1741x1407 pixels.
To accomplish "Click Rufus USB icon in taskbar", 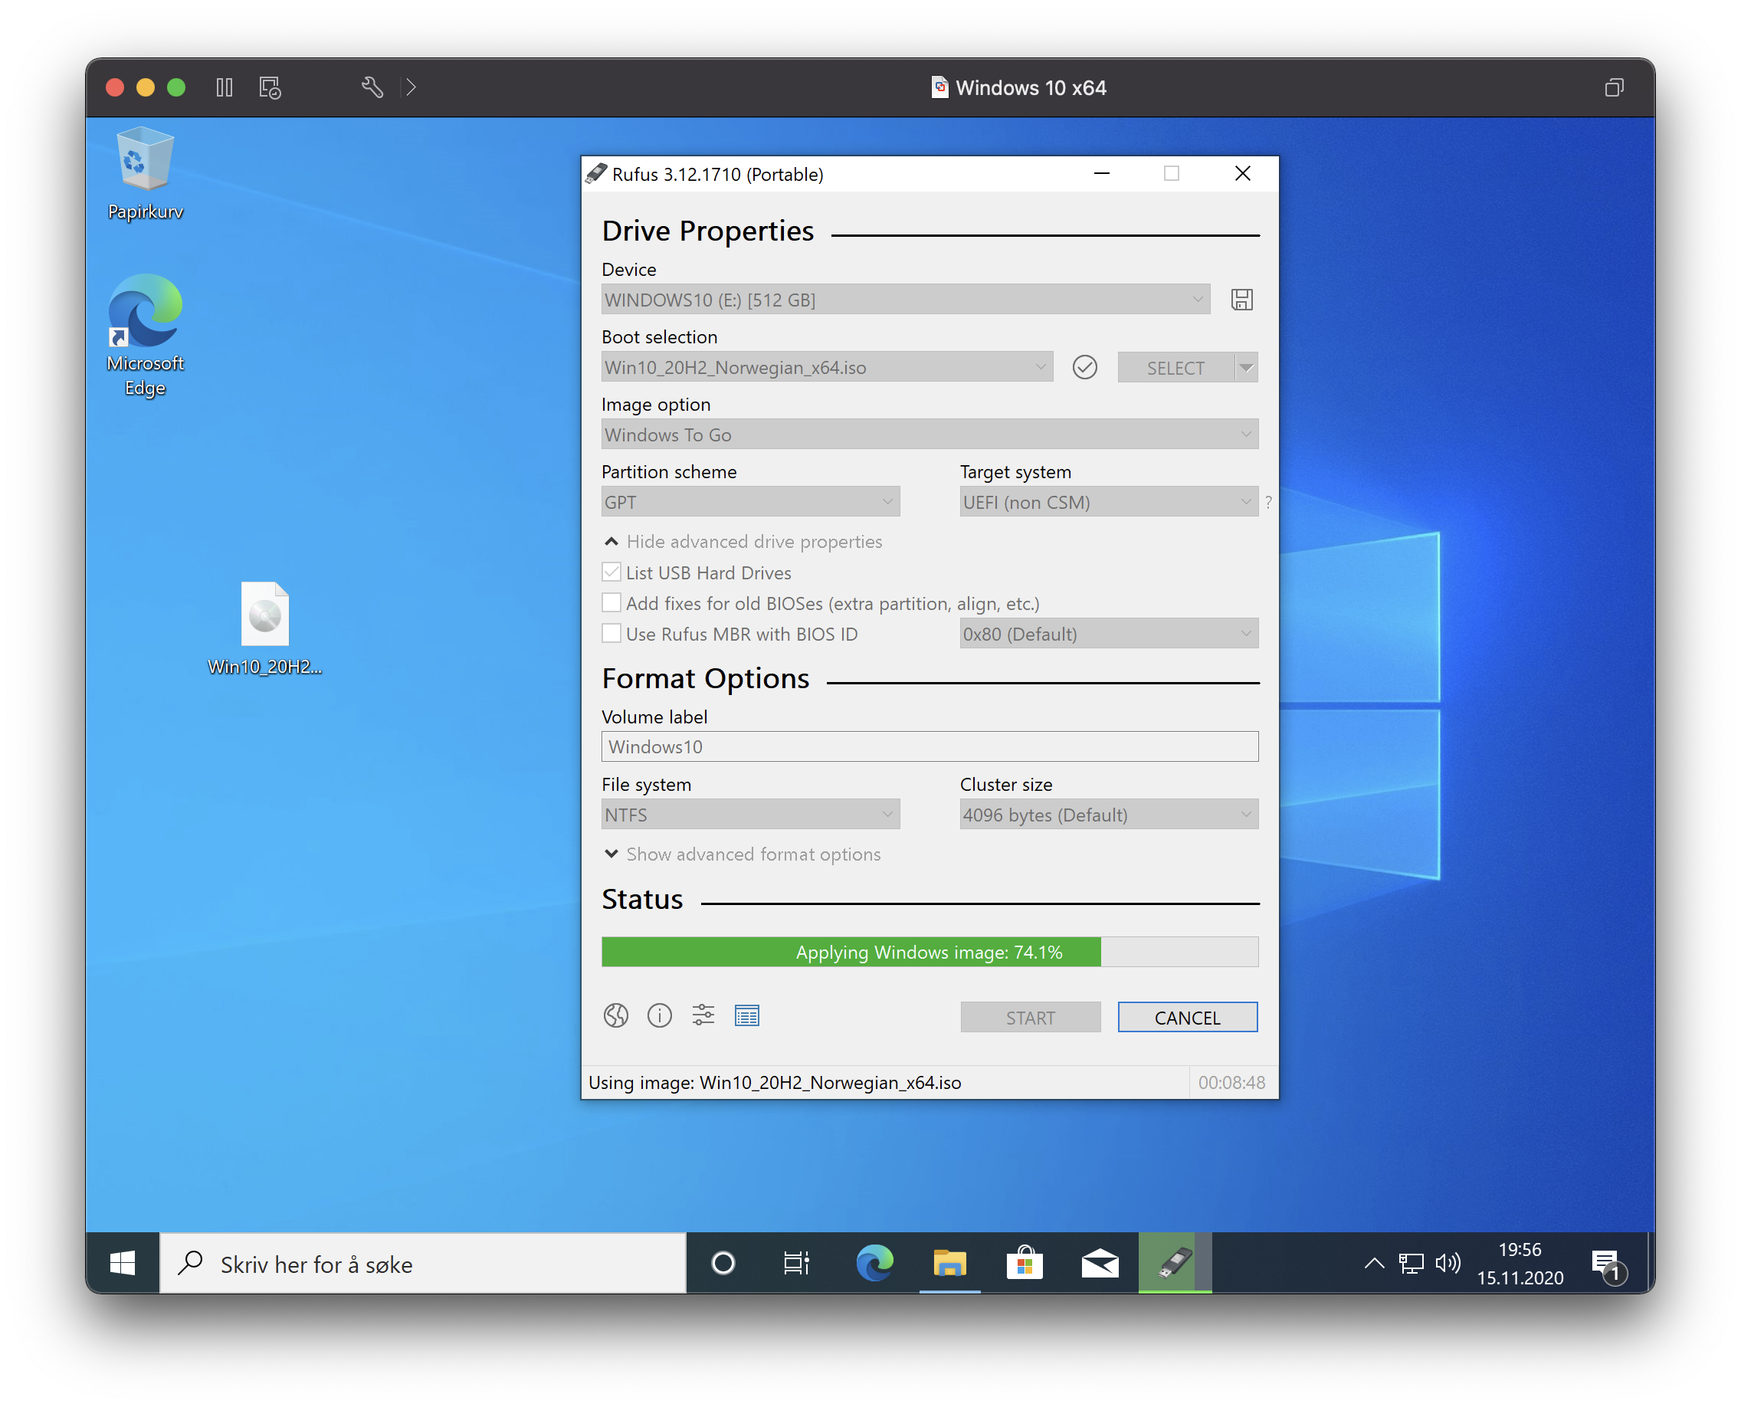I will [1175, 1263].
